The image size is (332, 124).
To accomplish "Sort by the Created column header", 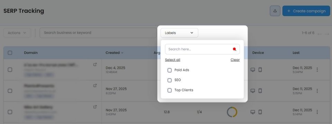I will click(114, 53).
